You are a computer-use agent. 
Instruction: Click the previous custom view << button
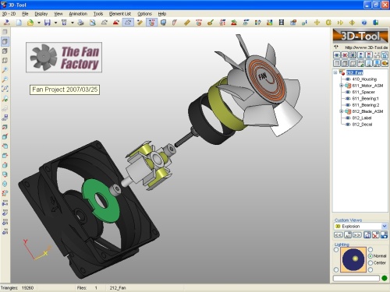click(x=338, y=235)
